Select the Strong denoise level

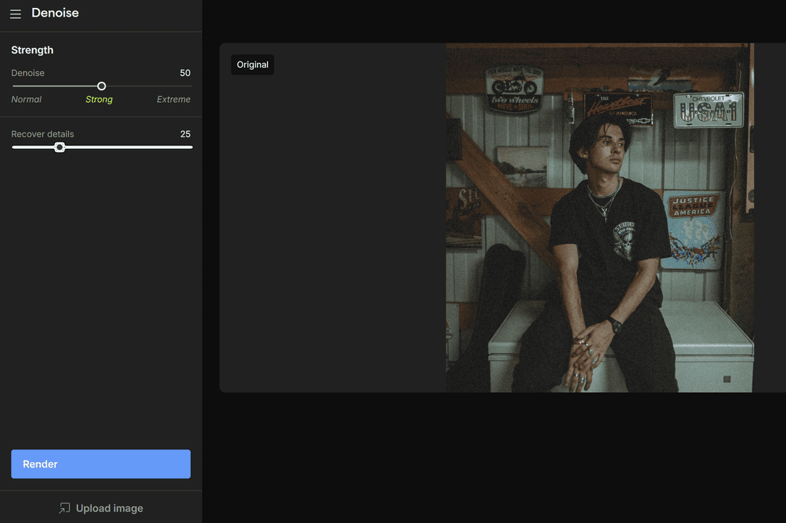tap(99, 100)
